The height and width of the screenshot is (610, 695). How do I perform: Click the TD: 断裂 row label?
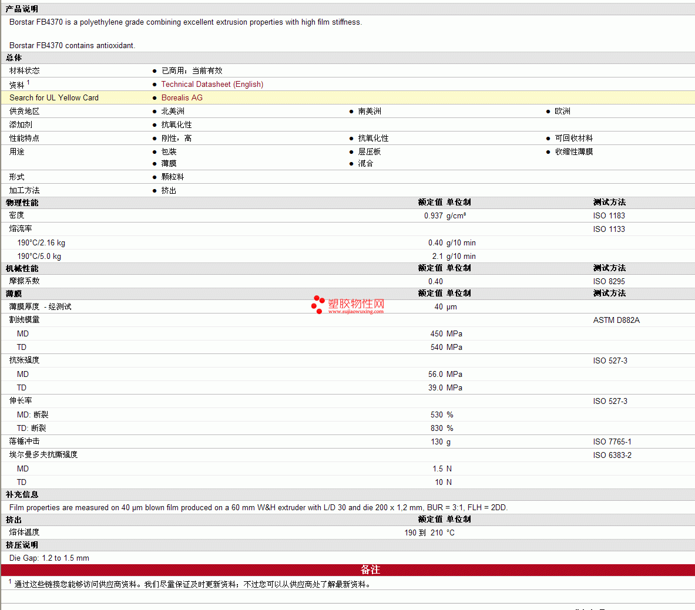click(32, 429)
